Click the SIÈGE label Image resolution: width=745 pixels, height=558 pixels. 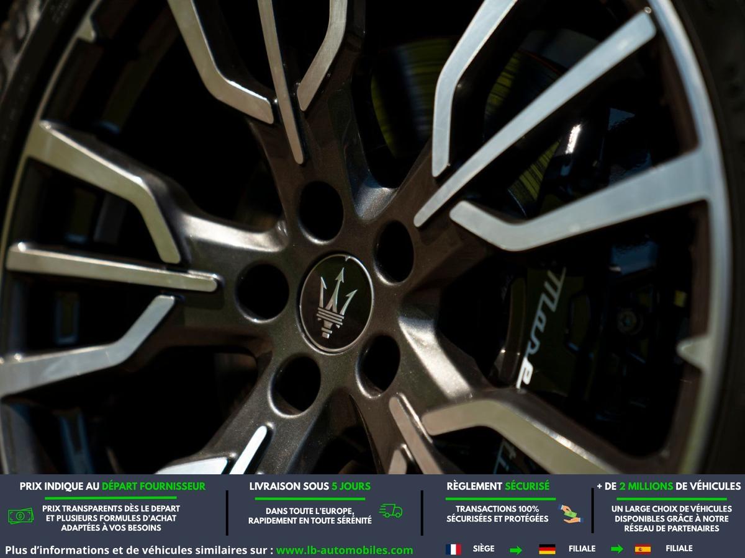tap(484, 549)
